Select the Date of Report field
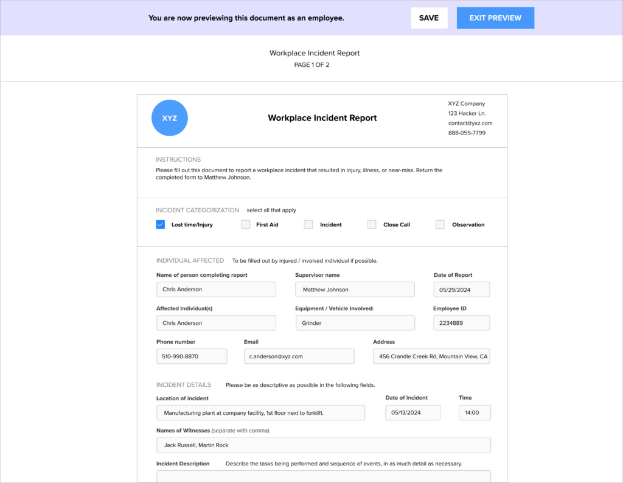Screen dimensions: 623x483 pos(461,289)
